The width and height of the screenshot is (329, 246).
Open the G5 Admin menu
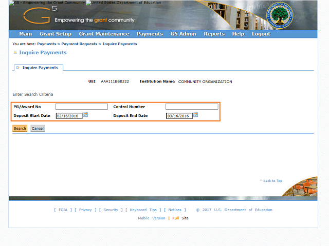[x=184, y=34]
